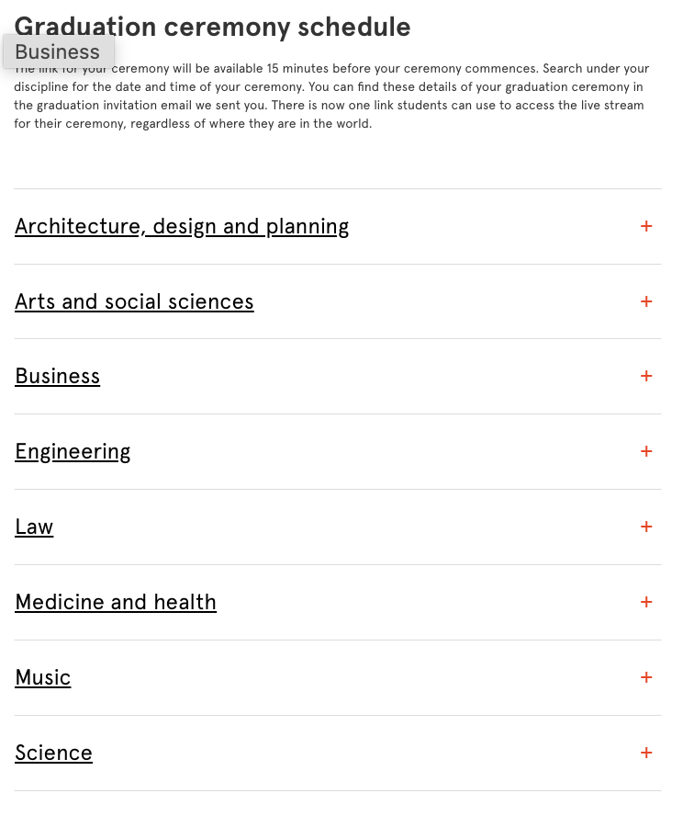Toggle the Business row plus icon
The image size is (694, 816).
[x=646, y=376]
